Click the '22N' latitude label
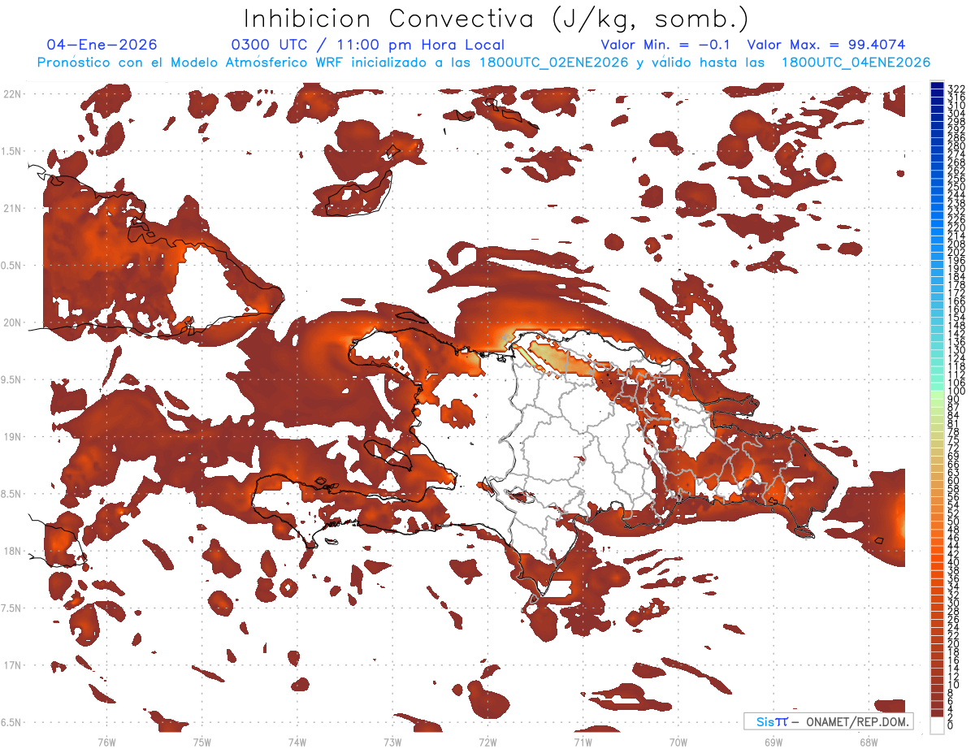The image size is (975, 753). pos(11,93)
